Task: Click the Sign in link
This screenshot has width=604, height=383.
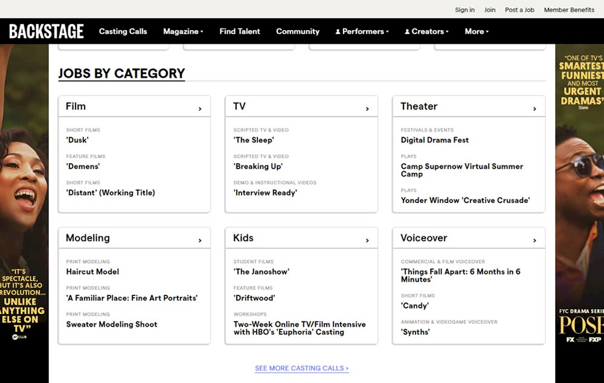Action: click(x=464, y=10)
